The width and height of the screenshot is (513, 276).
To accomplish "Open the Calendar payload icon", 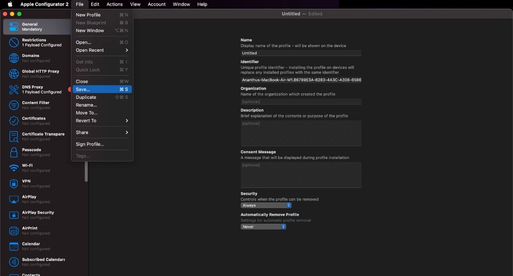I will tap(14, 246).
